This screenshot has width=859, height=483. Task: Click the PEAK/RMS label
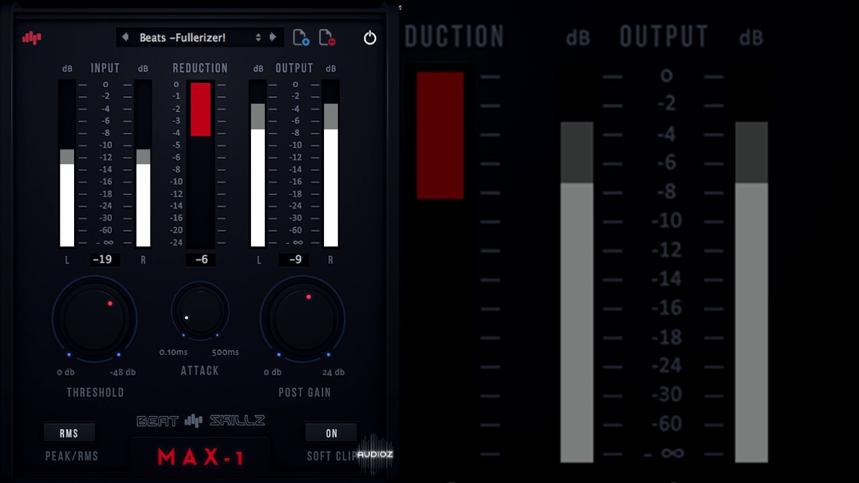pyautogui.click(x=72, y=456)
